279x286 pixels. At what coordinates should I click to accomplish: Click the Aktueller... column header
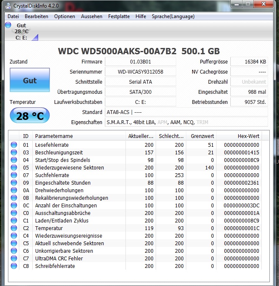click(x=141, y=136)
